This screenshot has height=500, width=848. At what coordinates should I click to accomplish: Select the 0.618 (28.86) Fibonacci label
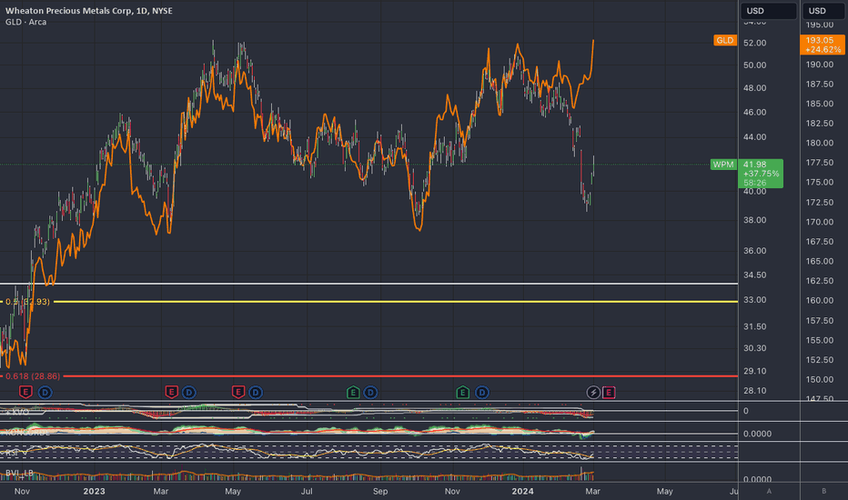click(33, 376)
